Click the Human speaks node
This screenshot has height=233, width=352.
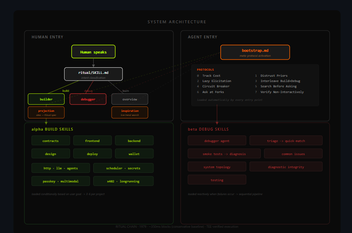pyautogui.click(x=93, y=52)
